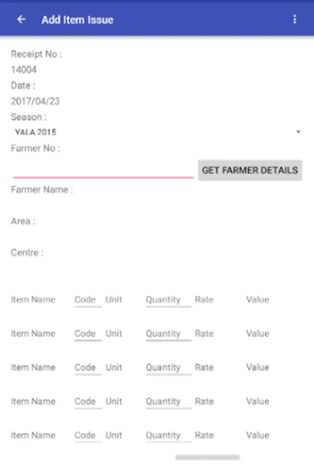Focus the fourth row Code field
This screenshot has height=468, width=314.
[87, 401]
